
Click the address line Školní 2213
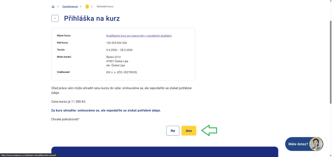click(x=113, y=57)
